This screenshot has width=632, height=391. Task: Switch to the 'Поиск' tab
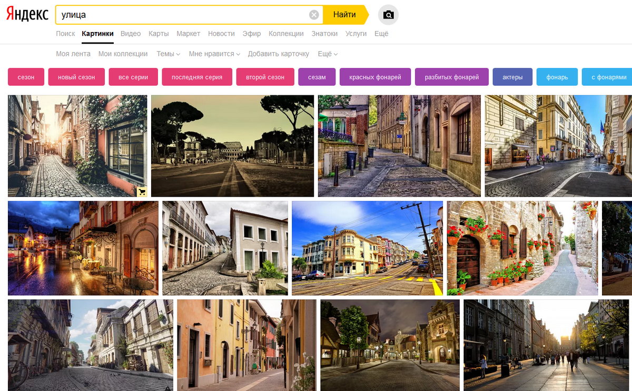65,34
